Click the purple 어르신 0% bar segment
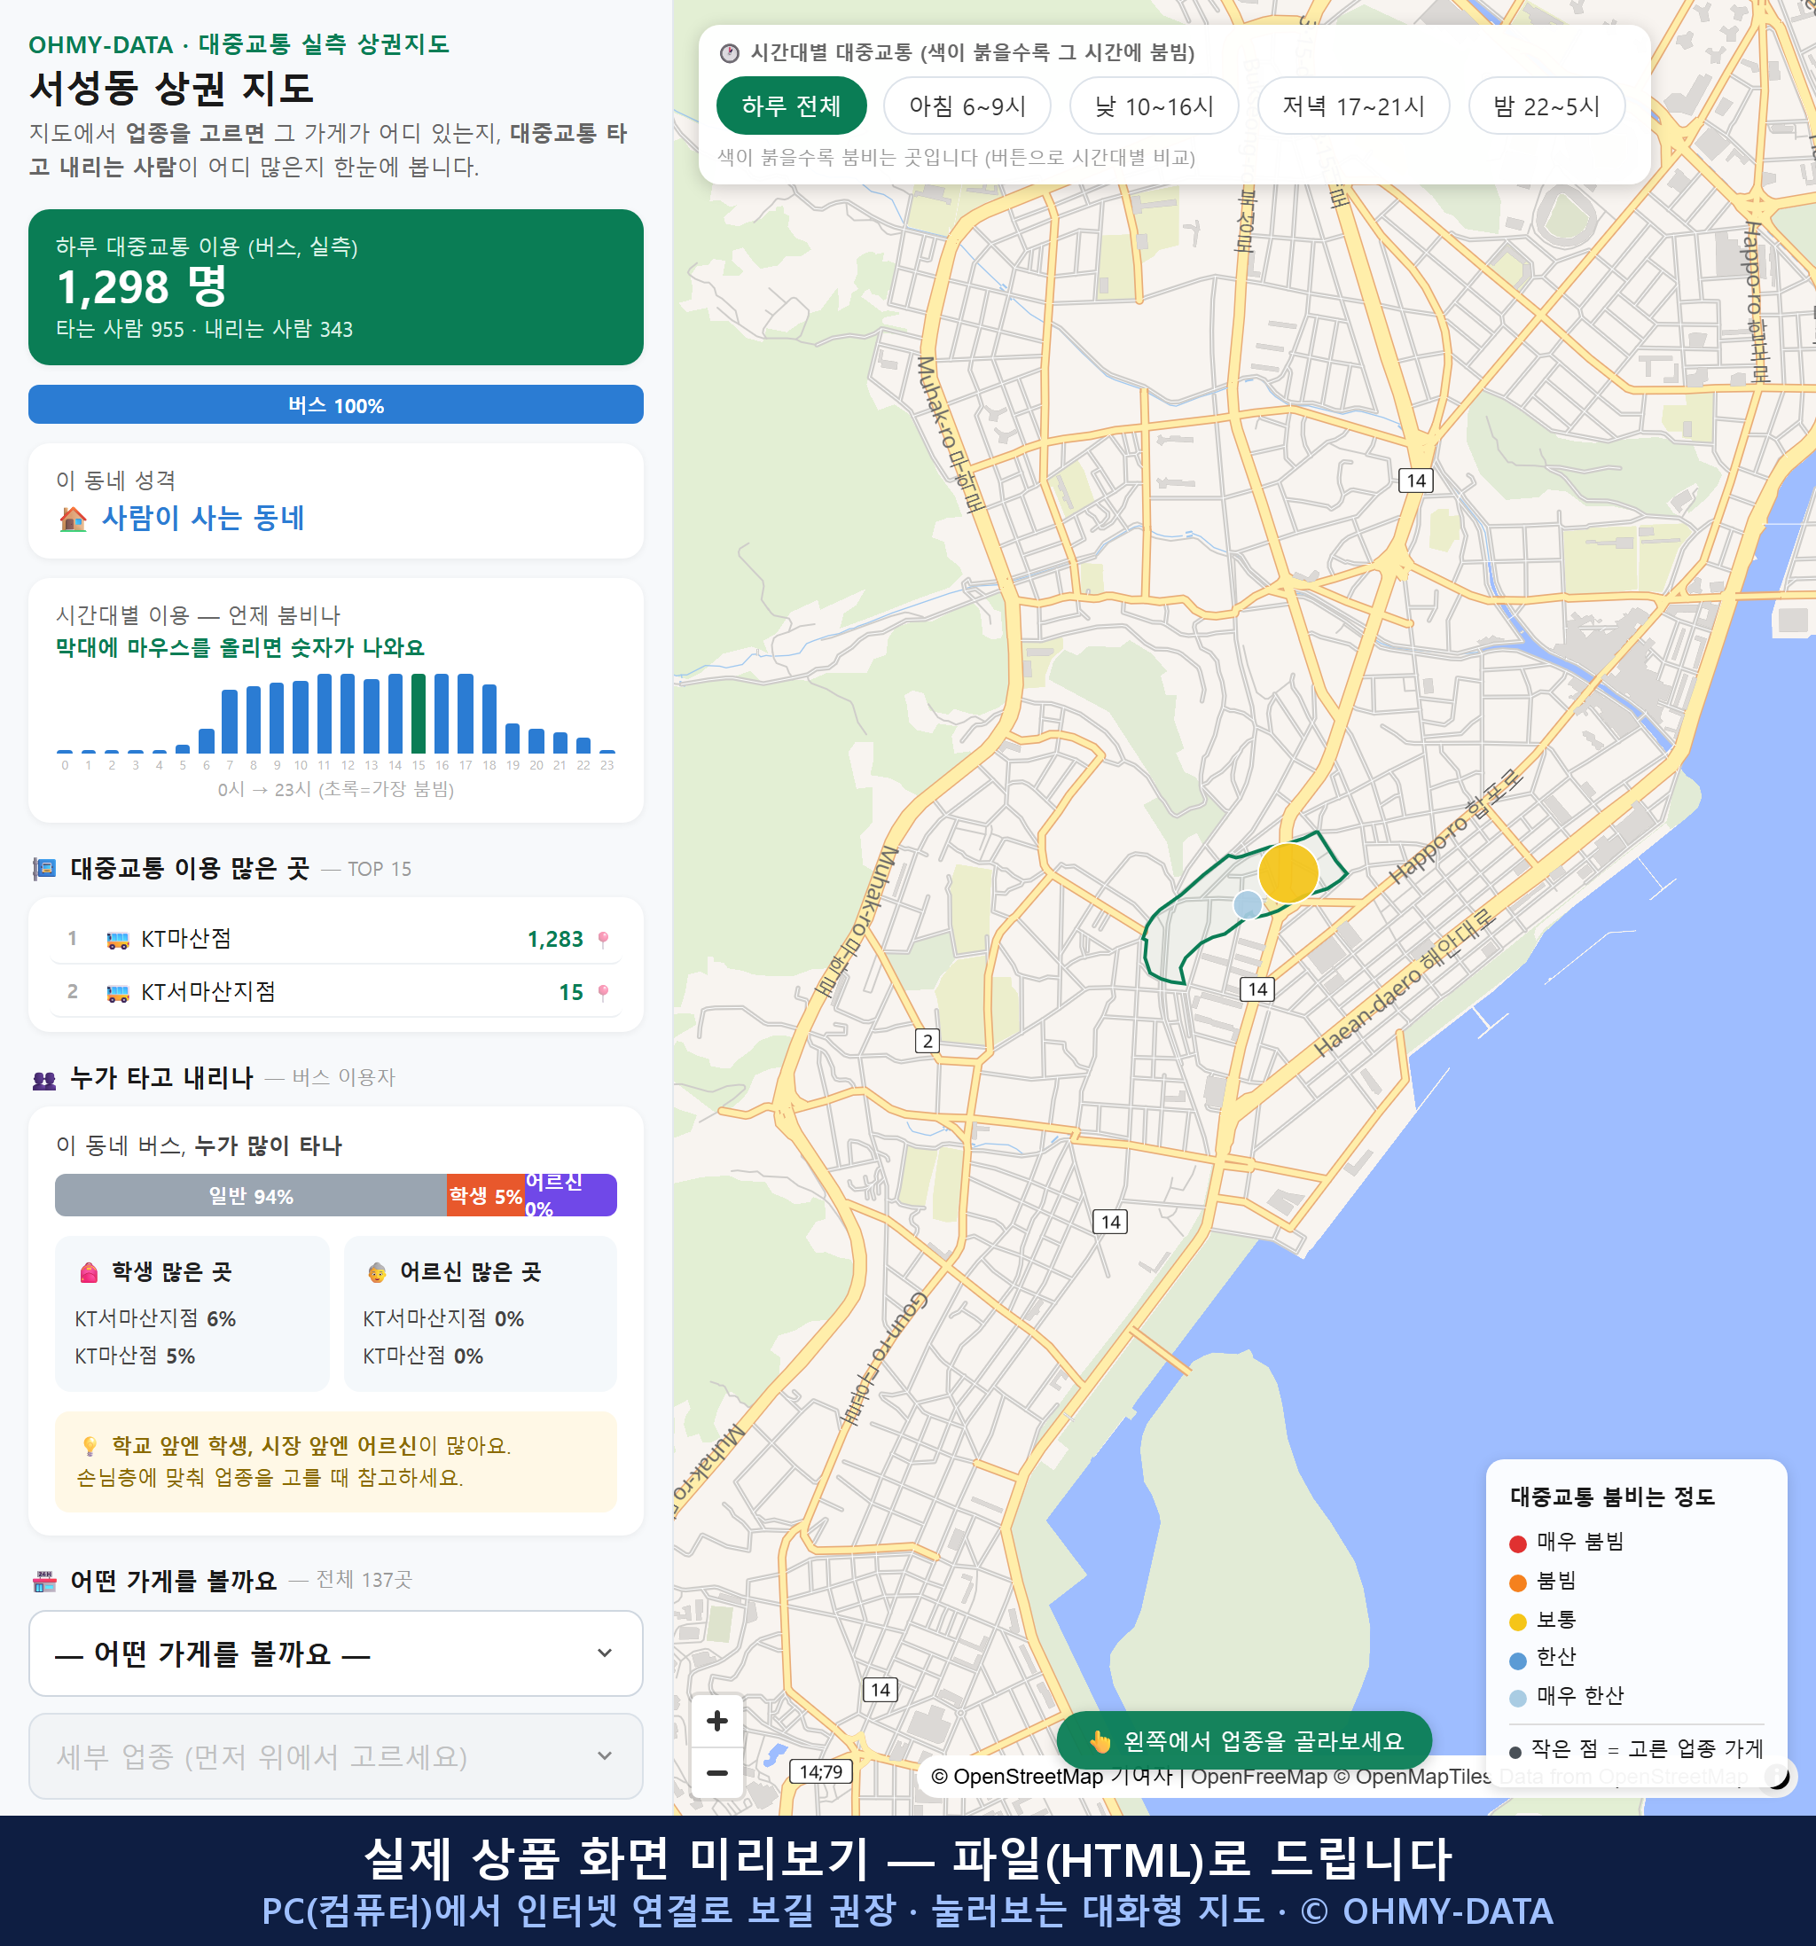The image size is (1816, 1946). [571, 1195]
